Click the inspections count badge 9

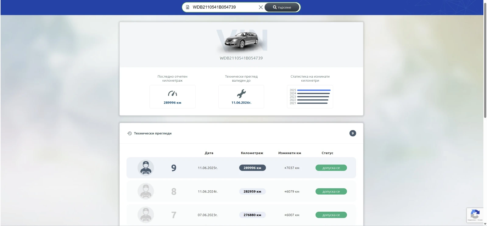click(x=352, y=133)
